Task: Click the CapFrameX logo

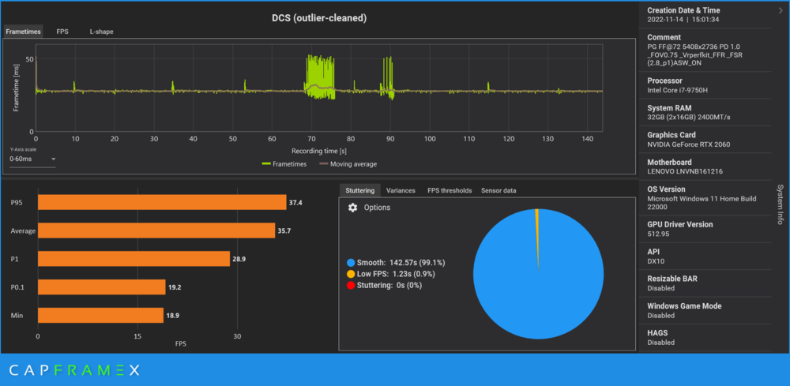Action: (x=74, y=370)
